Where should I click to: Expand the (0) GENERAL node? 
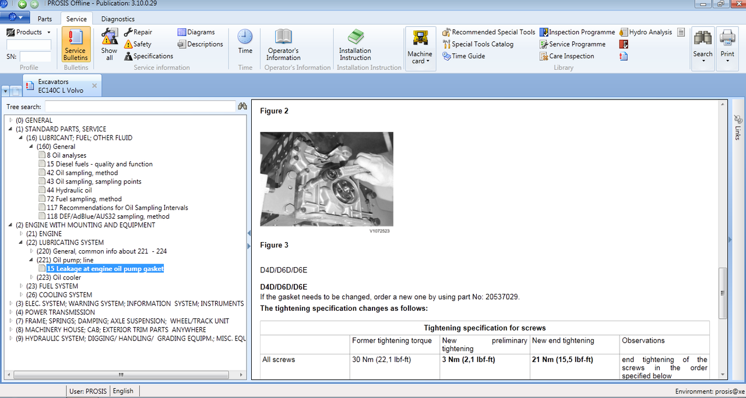click(11, 120)
